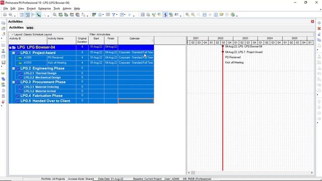Open the Activities green bar sidebar icon
Screen dimensions: 322x181
[4, 73]
